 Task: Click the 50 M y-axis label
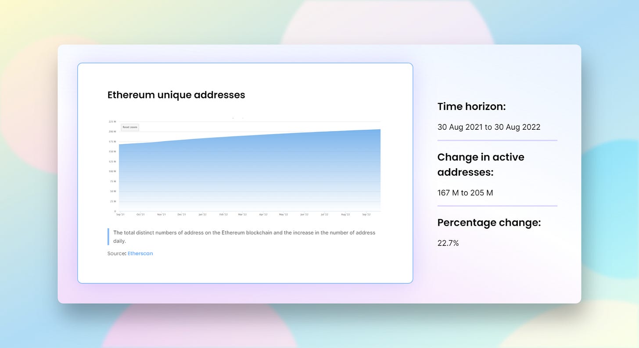pyautogui.click(x=113, y=192)
